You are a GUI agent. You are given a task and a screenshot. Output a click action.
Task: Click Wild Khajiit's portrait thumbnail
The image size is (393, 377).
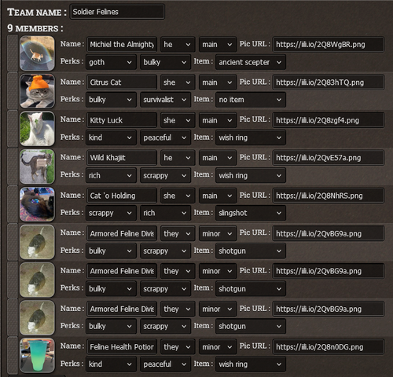(37, 167)
